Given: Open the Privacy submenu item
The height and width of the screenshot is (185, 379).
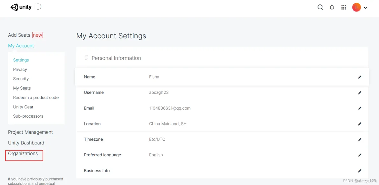Looking at the screenshot, I should pyautogui.click(x=20, y=70).
